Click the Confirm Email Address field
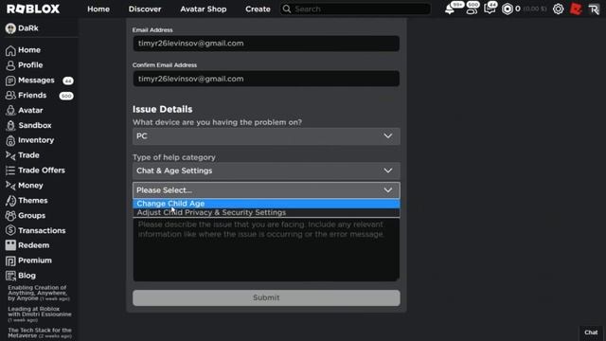 tap(266, 79)
